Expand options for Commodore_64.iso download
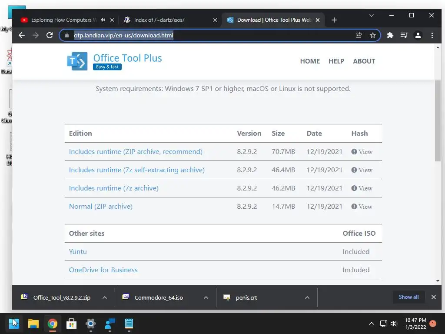Viewport: 445px width, 334px height. coord(206,297)
